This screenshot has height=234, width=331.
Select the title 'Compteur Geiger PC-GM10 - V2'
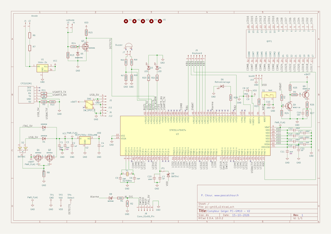(x=229, y=211)
